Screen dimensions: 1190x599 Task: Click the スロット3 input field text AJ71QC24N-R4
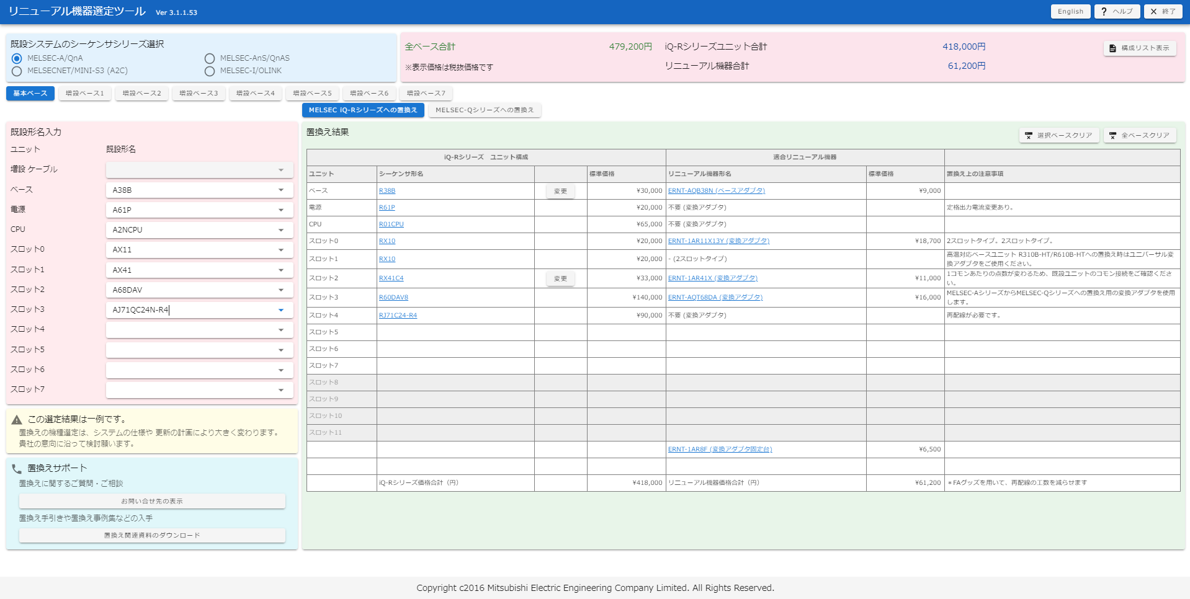tap(141, 310)
